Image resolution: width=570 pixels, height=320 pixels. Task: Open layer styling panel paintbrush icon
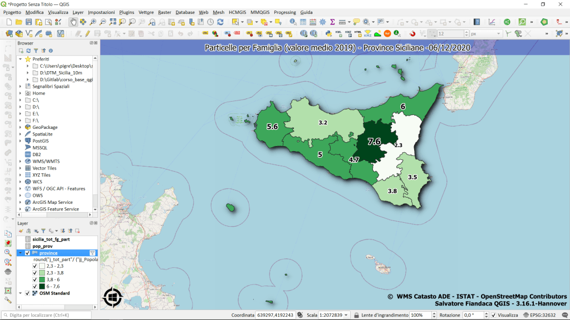pyautogui.click(x=21, y=231)
